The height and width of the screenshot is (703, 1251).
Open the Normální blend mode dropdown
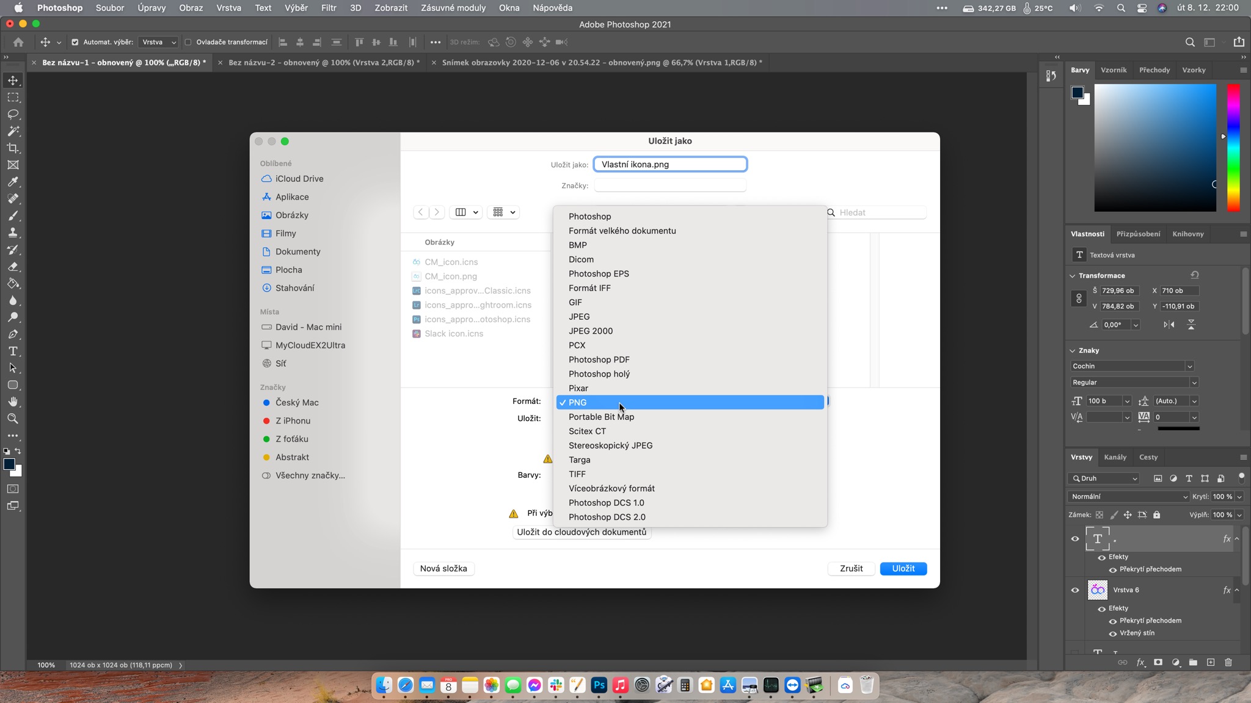[x=1129, y=497]
